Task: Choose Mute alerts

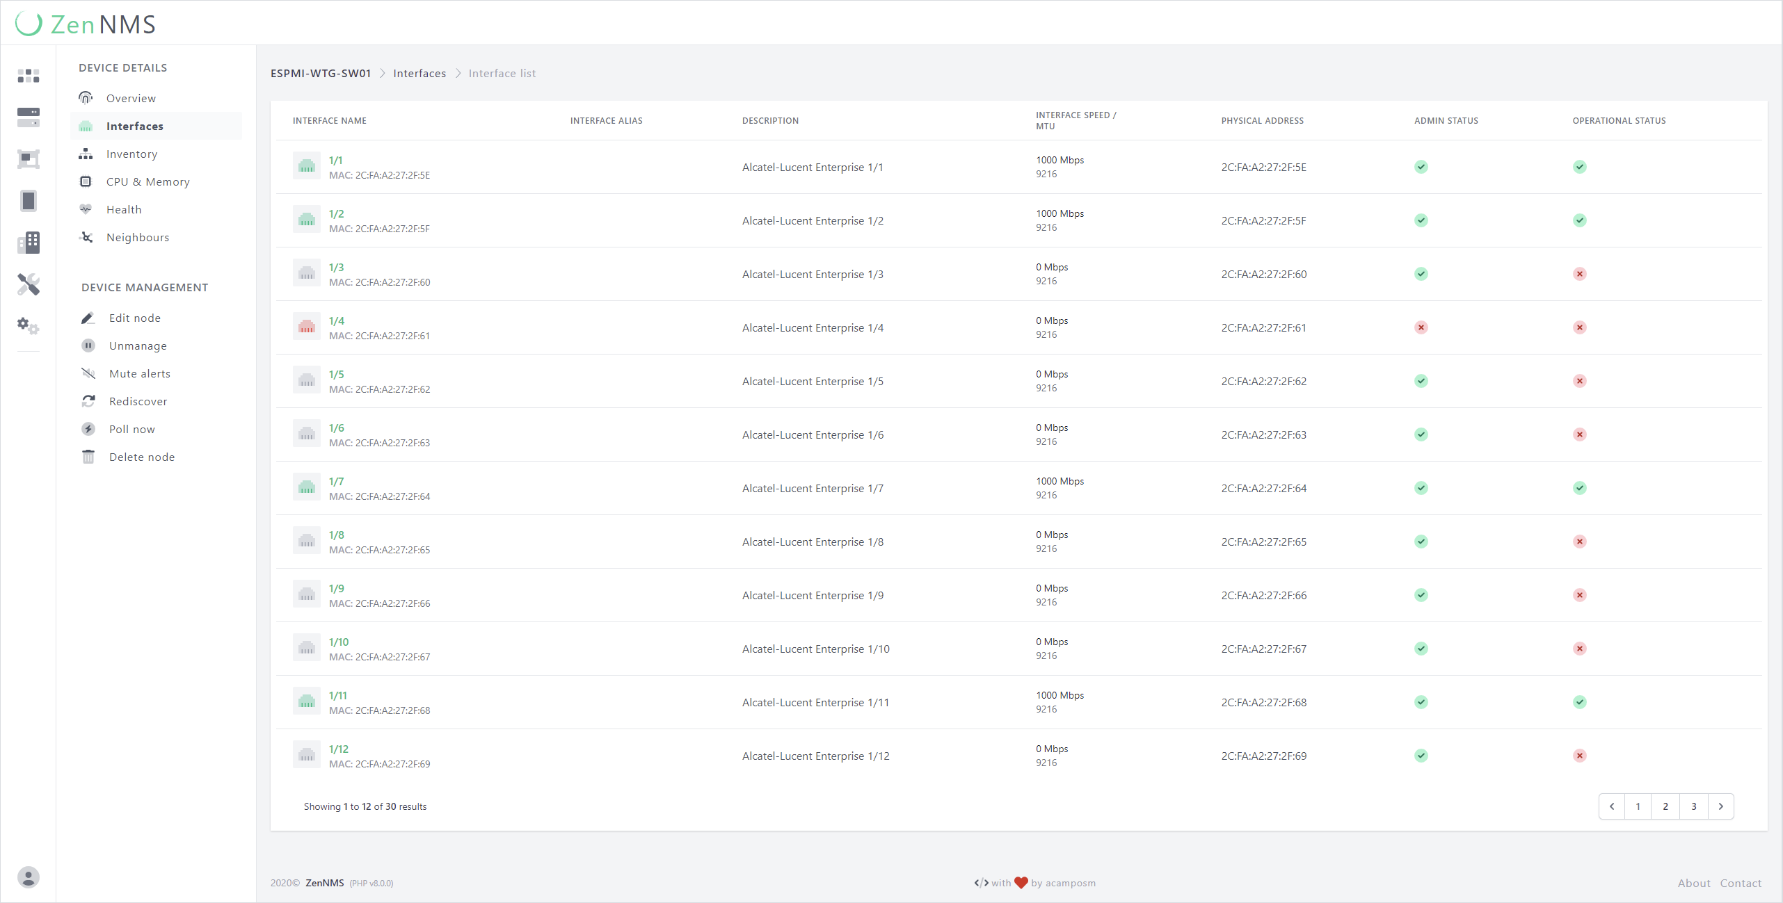Action: tap(140, 374)
